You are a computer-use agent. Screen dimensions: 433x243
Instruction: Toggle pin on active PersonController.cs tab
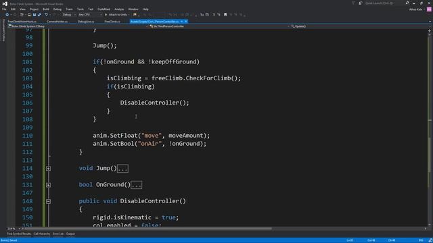pyautogui.click(x=181, y=22)
